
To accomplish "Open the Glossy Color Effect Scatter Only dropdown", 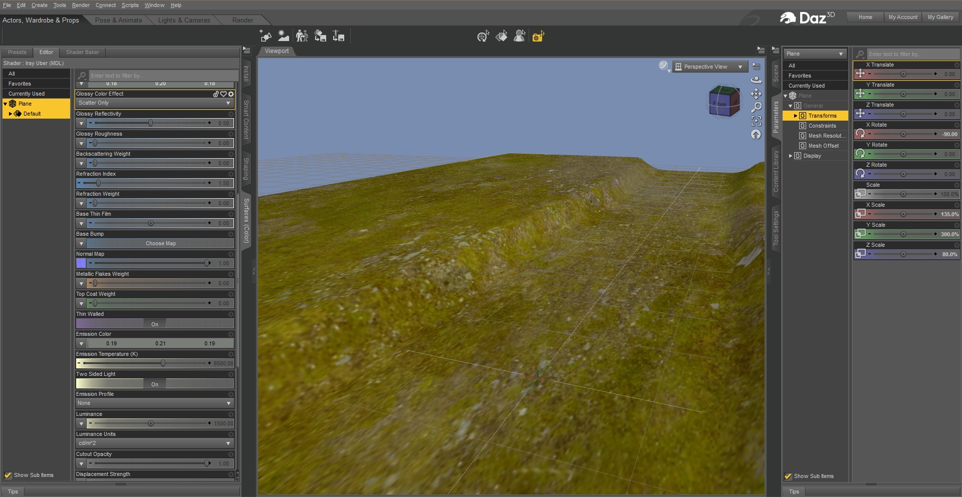I will 154,103.
